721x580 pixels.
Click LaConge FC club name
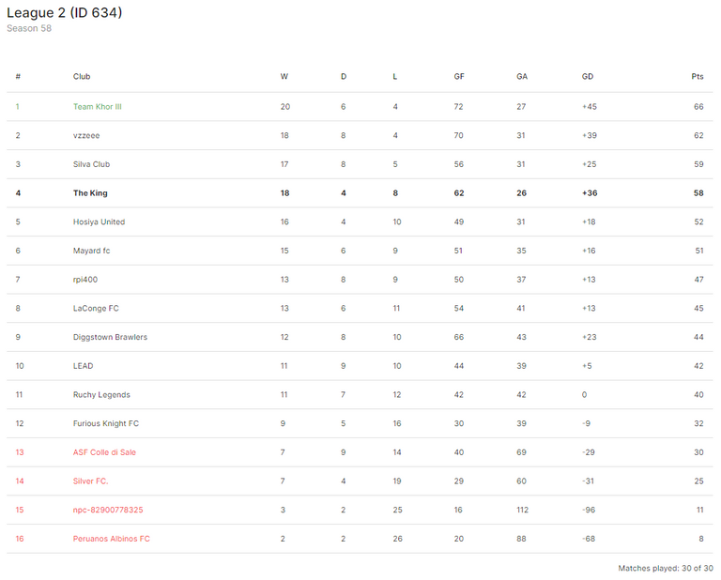pos(96,309)
